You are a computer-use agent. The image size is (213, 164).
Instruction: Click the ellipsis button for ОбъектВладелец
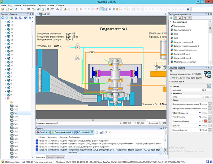coord(209,113)
